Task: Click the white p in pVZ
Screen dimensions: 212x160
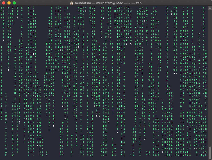Action: [x=94, y=106]
